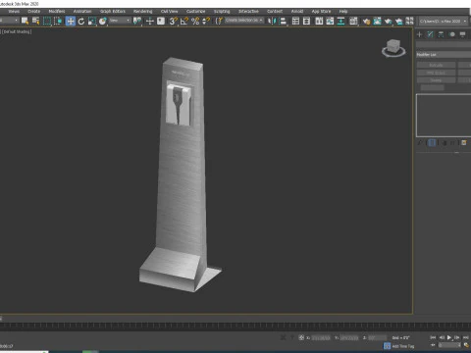
Task: Open Rendered Frame Window
Action: (377, 22)
